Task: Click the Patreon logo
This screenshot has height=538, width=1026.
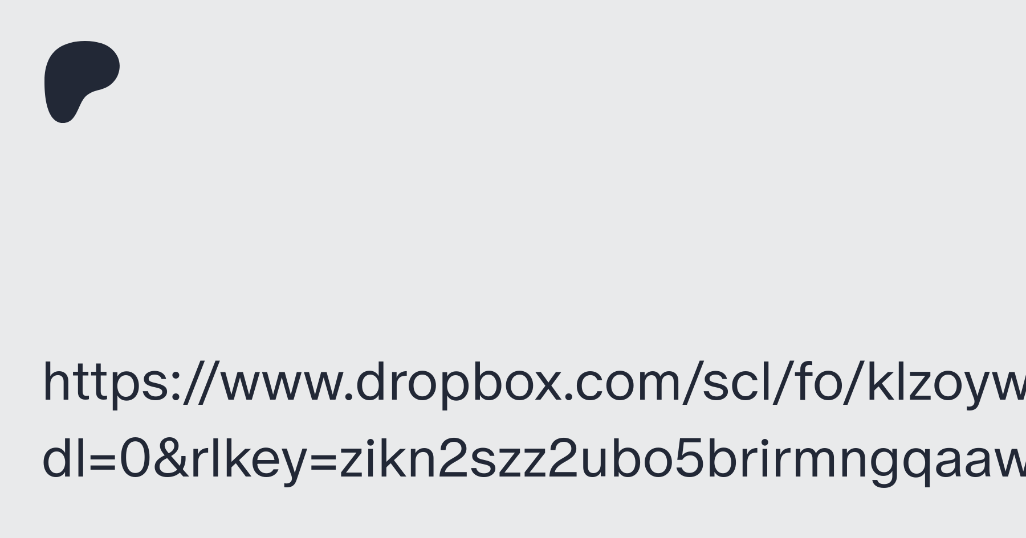Action: [82, 81]
